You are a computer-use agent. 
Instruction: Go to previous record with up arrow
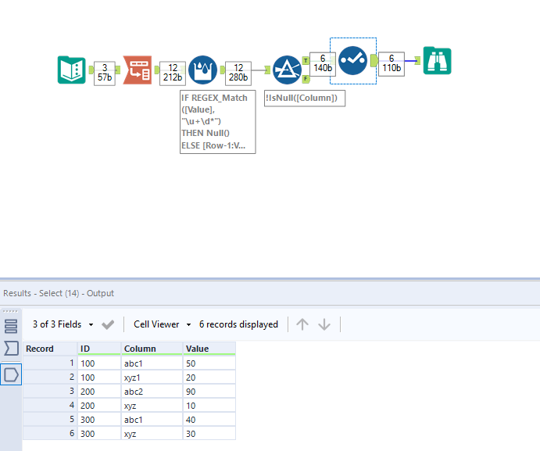(x=302, y=324)
